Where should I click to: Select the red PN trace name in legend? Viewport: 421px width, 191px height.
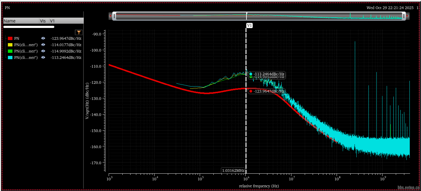click(17, 39)
